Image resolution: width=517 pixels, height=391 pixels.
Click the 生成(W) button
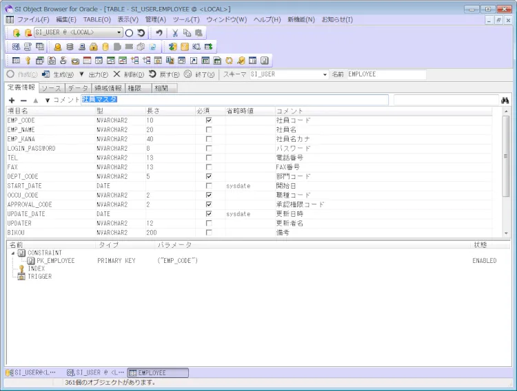click(58, 74)
